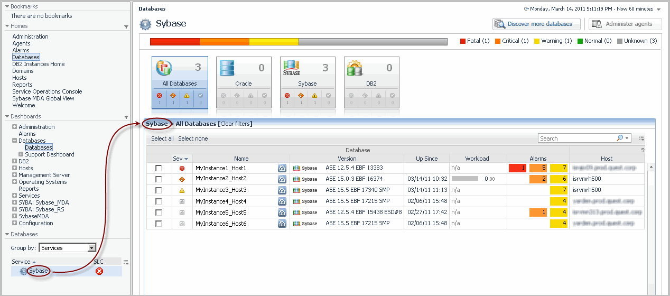670x296 pixels.
Task: Open the time range dropdown arrow
Action: (x=658, y=10)
